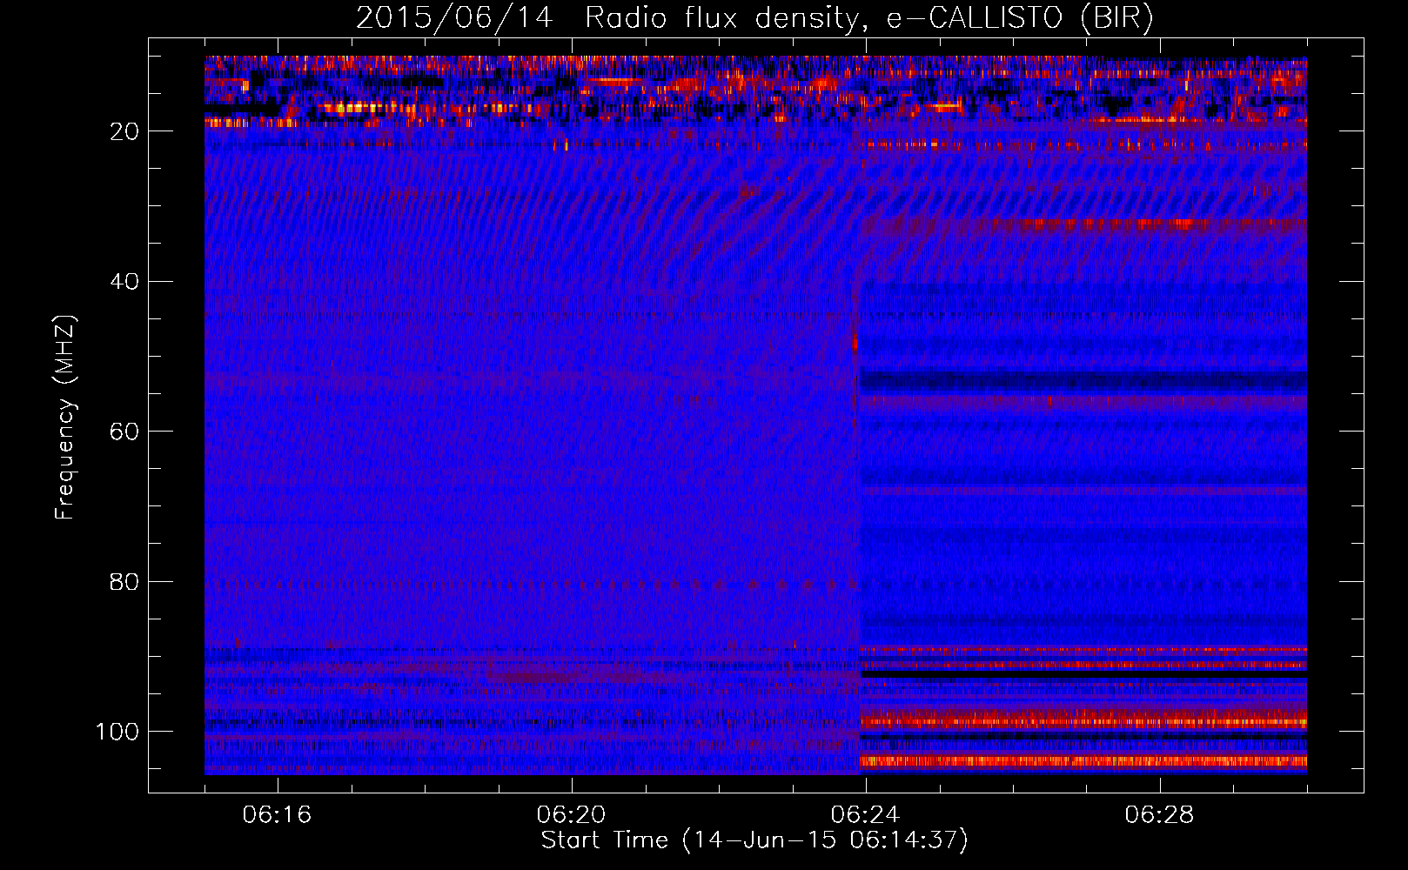Click the "Frequency (MHZ)" y-axis label
The width and height of the screenshot is (1408, 870).
tap(65, 417)
